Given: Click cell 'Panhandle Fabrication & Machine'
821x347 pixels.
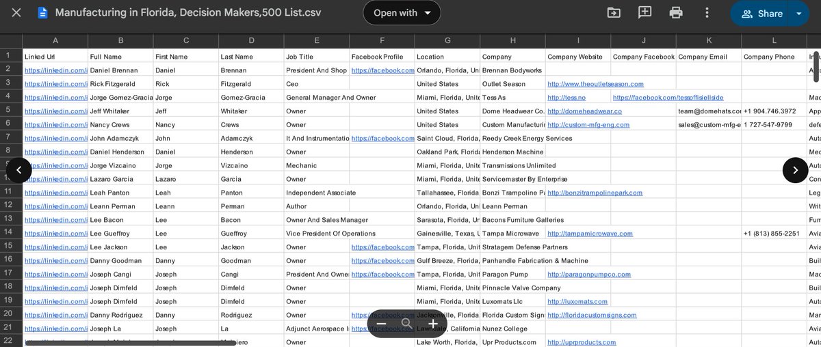Looking at the screenshot, I should [x=534, y=261].
